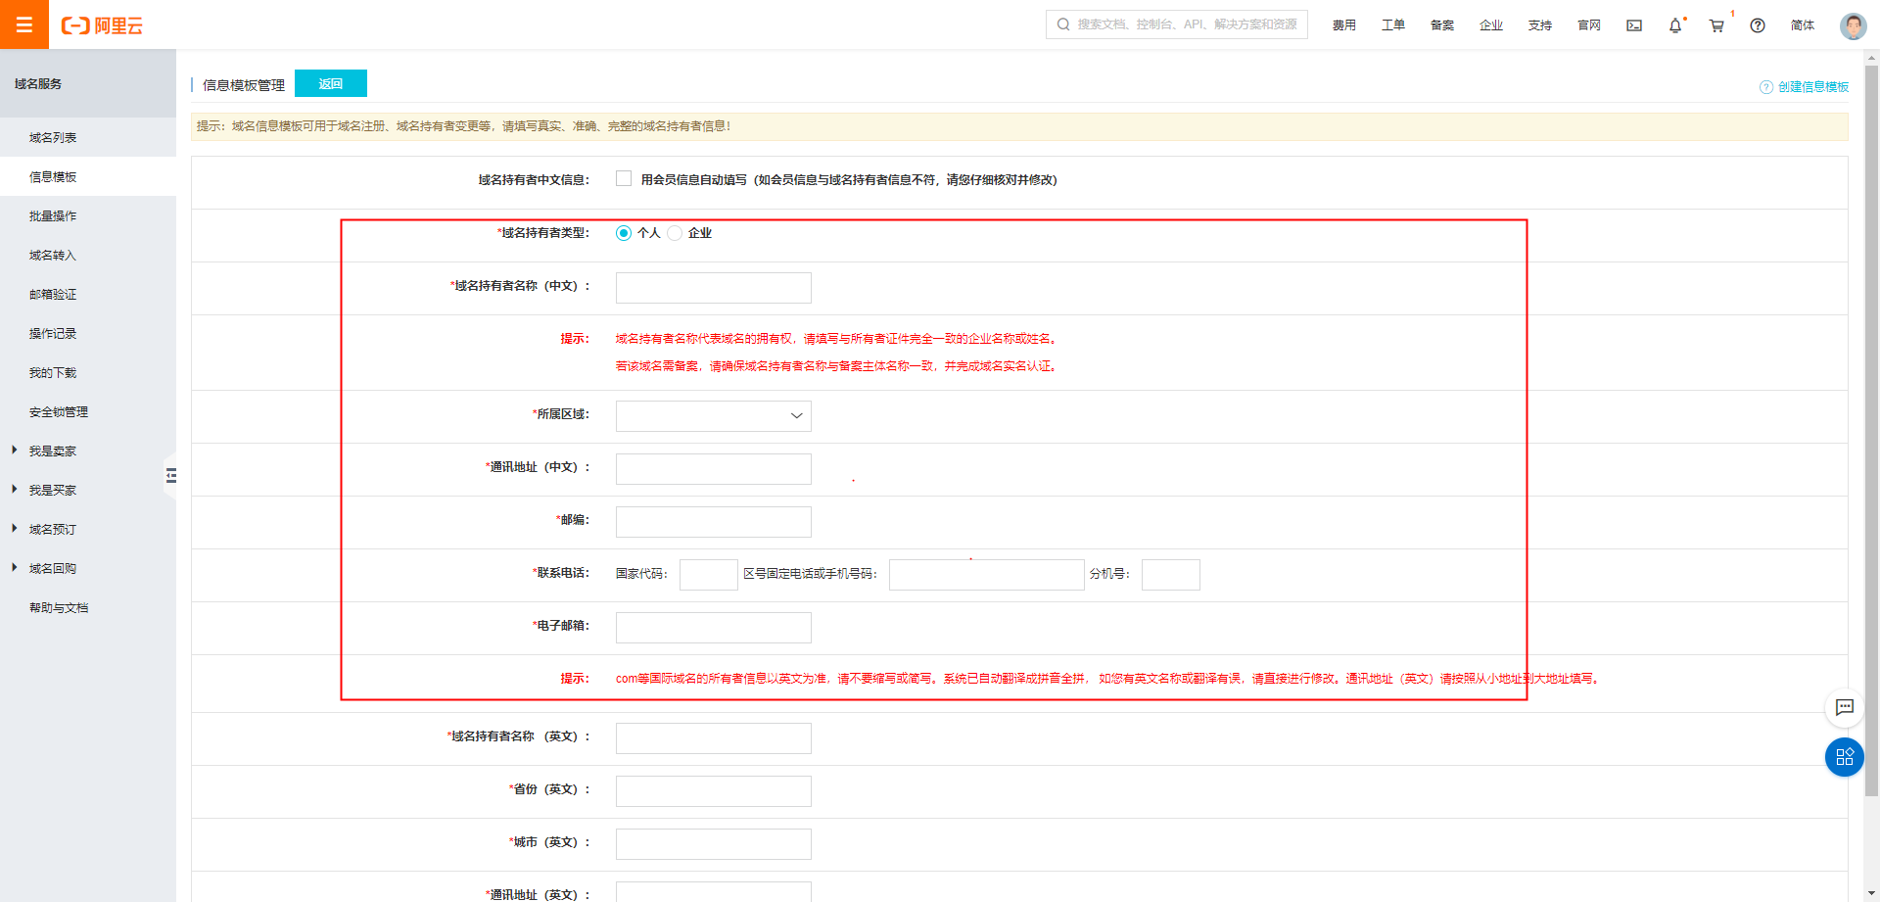Open the 备案 menu in top bar
Image resolution: width=1880 pixels, height=902 pixels.
click(1441, 25)
